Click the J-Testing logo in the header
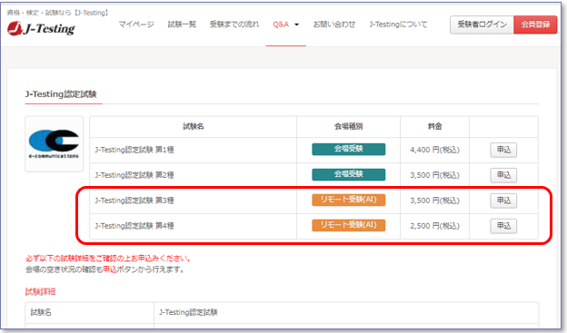 pyautogui.click(x=41, y=28)
